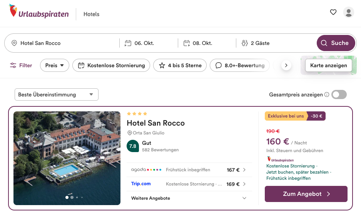Open Hotel San Rocco title link

tap(155, 123)
